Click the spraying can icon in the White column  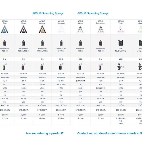tap(80, 66)
